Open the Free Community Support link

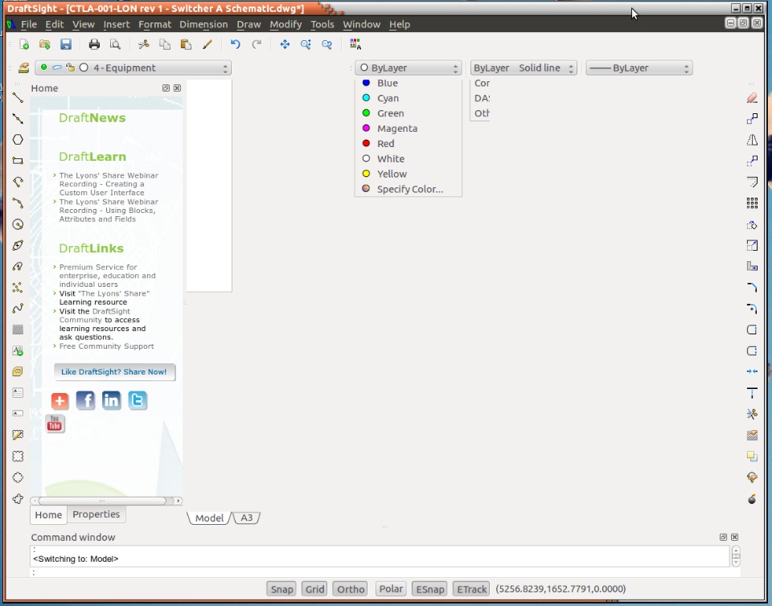coord(106,346)
